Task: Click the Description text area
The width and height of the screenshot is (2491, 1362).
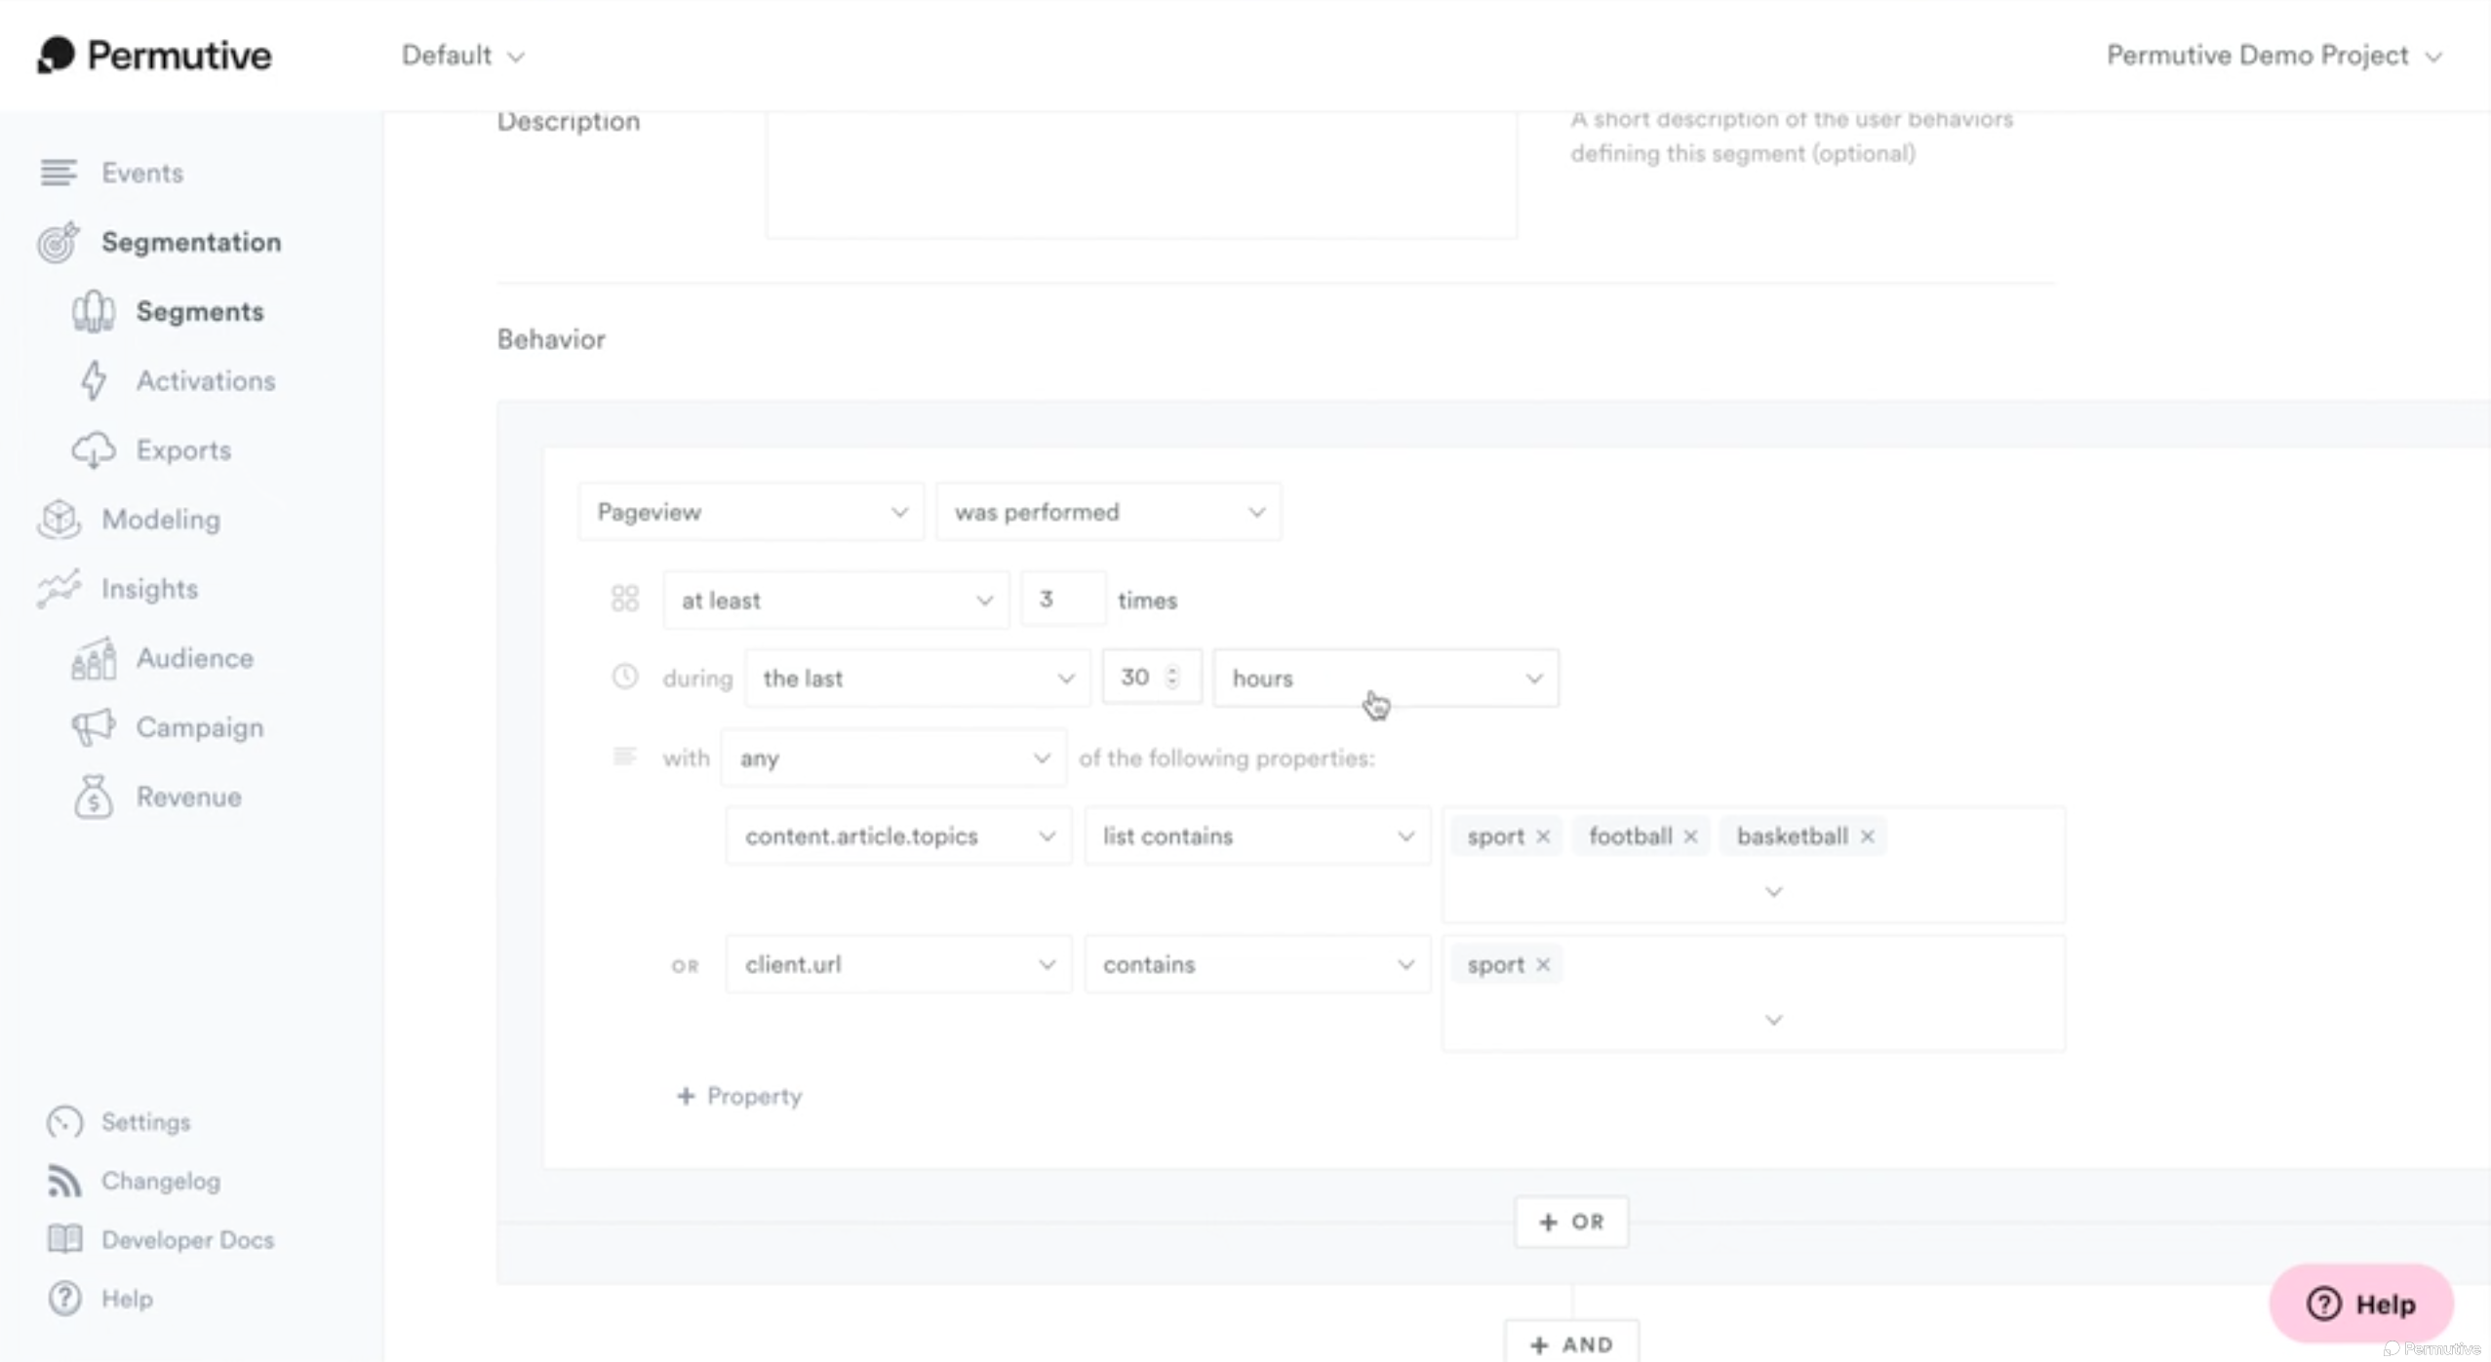Action: point(1140,174)
